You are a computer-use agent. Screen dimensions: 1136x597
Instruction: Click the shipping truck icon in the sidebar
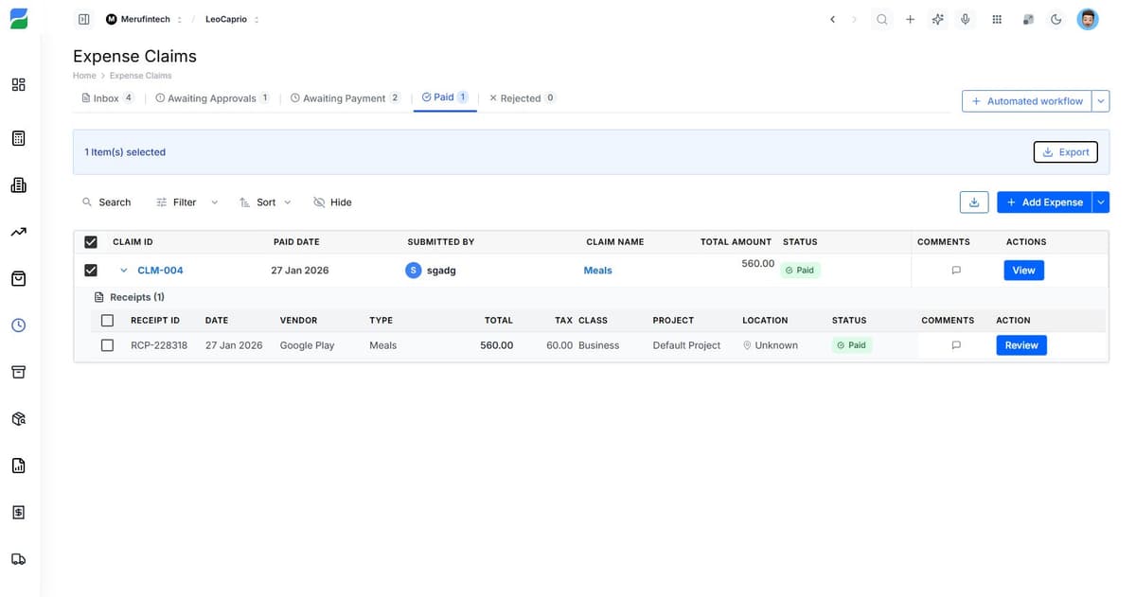point(17,558)
